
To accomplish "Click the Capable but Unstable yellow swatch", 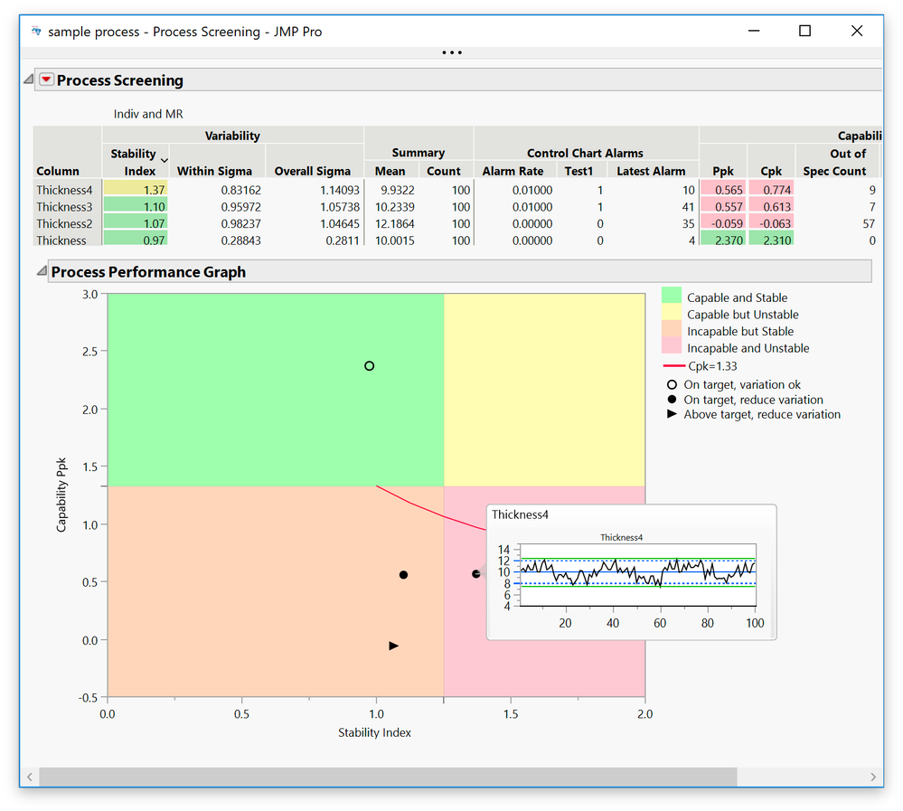I will click(x=672, y=312).
